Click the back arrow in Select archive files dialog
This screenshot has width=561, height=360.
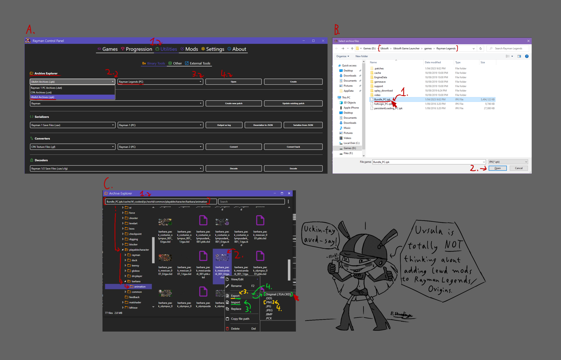click(x=337, y=49)
